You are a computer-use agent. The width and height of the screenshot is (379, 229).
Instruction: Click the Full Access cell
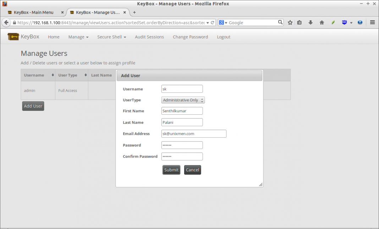(72, 90)
